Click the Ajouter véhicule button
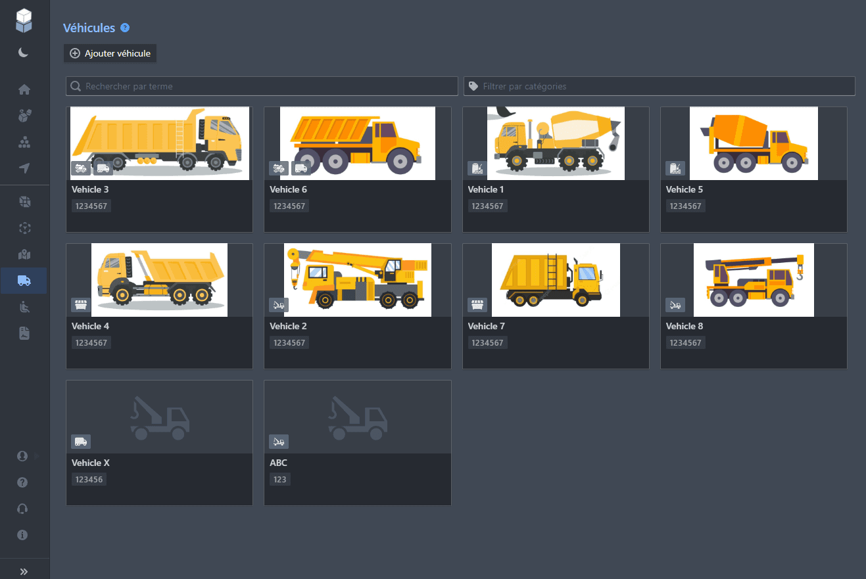This screenshot has width=866, height=579. pos(110,53)
